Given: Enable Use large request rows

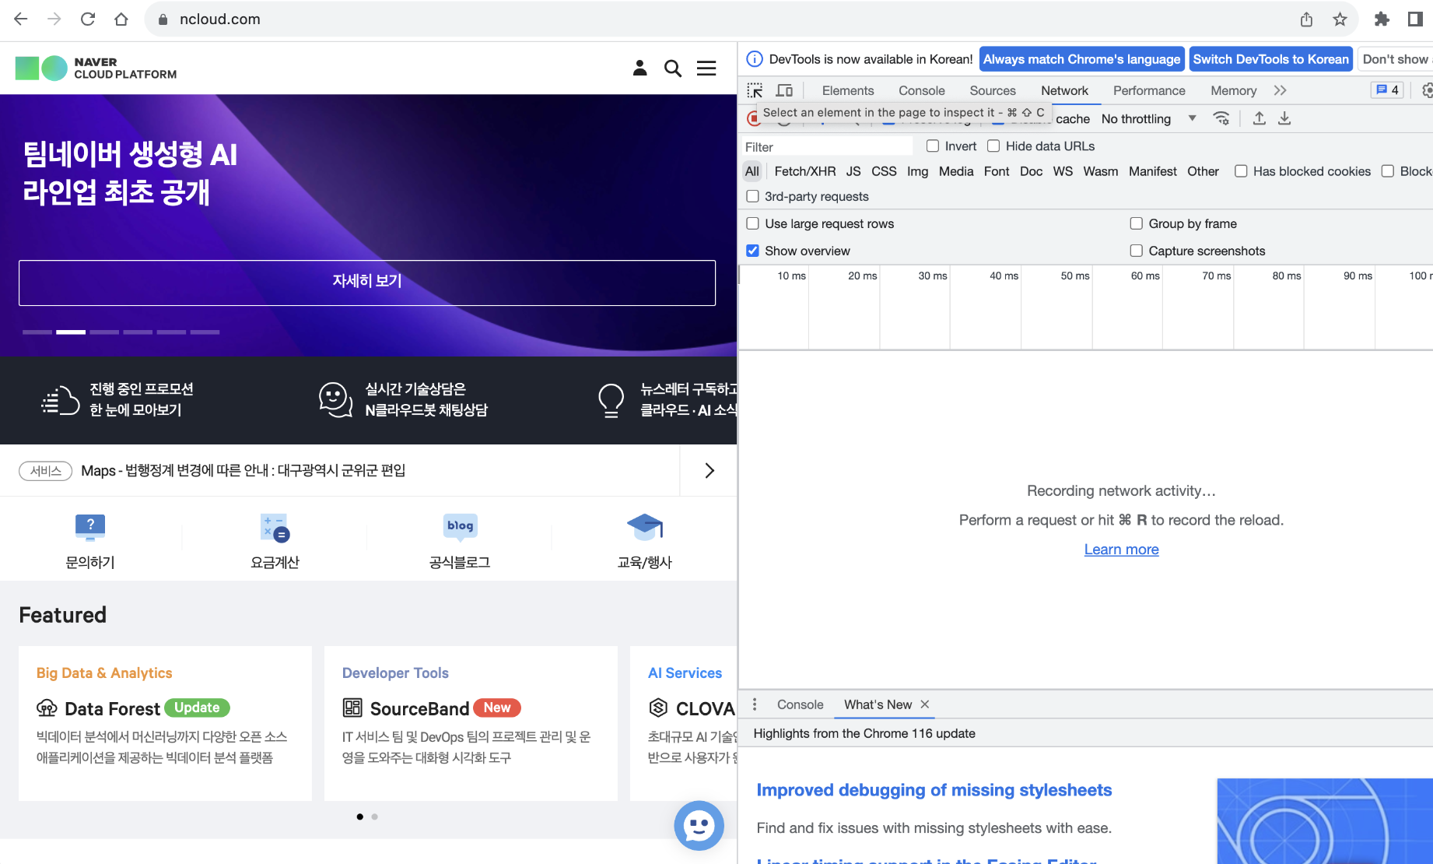Looking at the screenshot, I should (x=752, y=223).
